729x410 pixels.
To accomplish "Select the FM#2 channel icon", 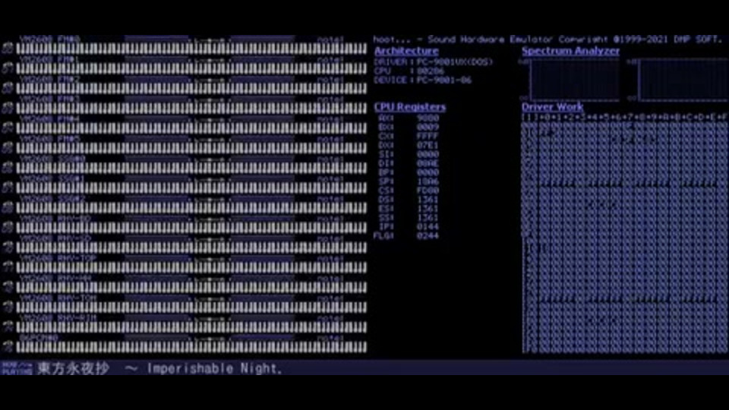I will click(8, 88).
